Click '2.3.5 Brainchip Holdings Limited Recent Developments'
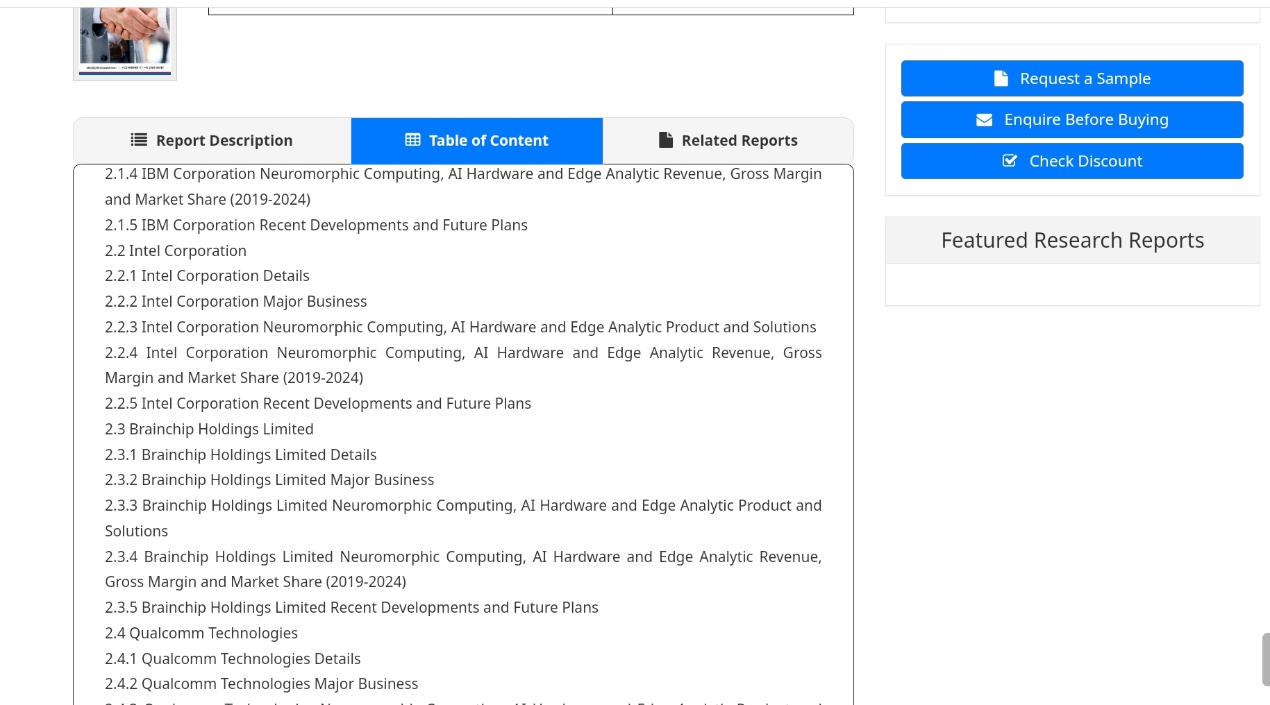 pyautogui.click(x=351, y=607)
